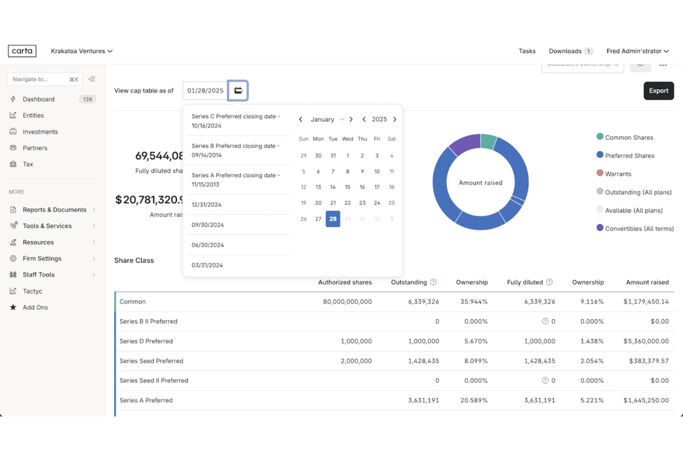Image resolution: width=683 pixels, height=456 pixels.
Task: Toggle Common Shares legend color swatch
Action: 600,137
